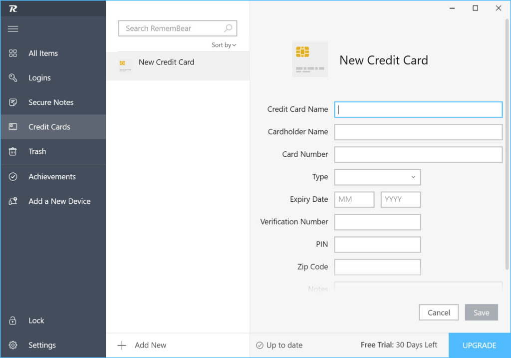Expand the Sort by dropdown
Screen dimensions: 511x358
(224, 45)
